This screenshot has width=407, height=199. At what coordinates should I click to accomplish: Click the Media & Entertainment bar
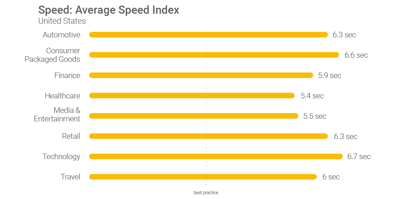pyautogui.click(x=194, y=116)
